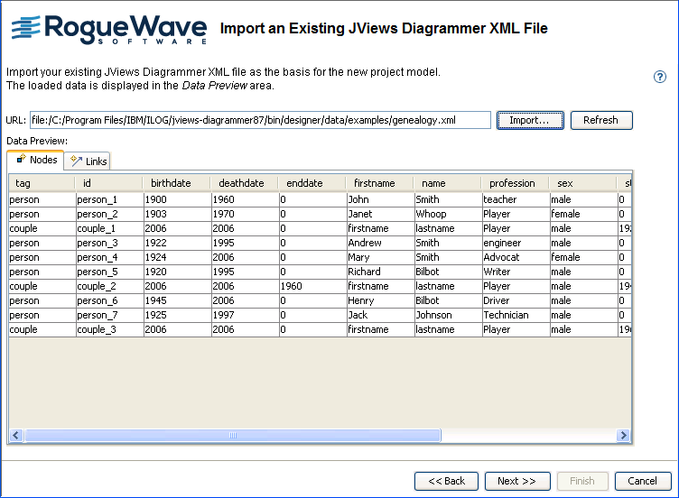Click the firstname column header

click(374, 183)
